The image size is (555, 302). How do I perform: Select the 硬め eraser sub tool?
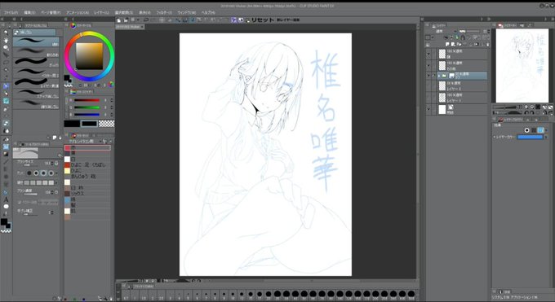[x=36, y=42]
